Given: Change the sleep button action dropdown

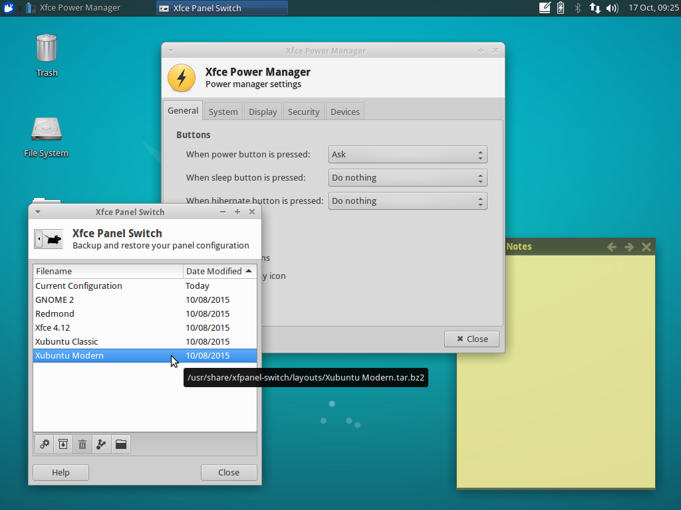Looking at the screenshot, I should [408, 177].
